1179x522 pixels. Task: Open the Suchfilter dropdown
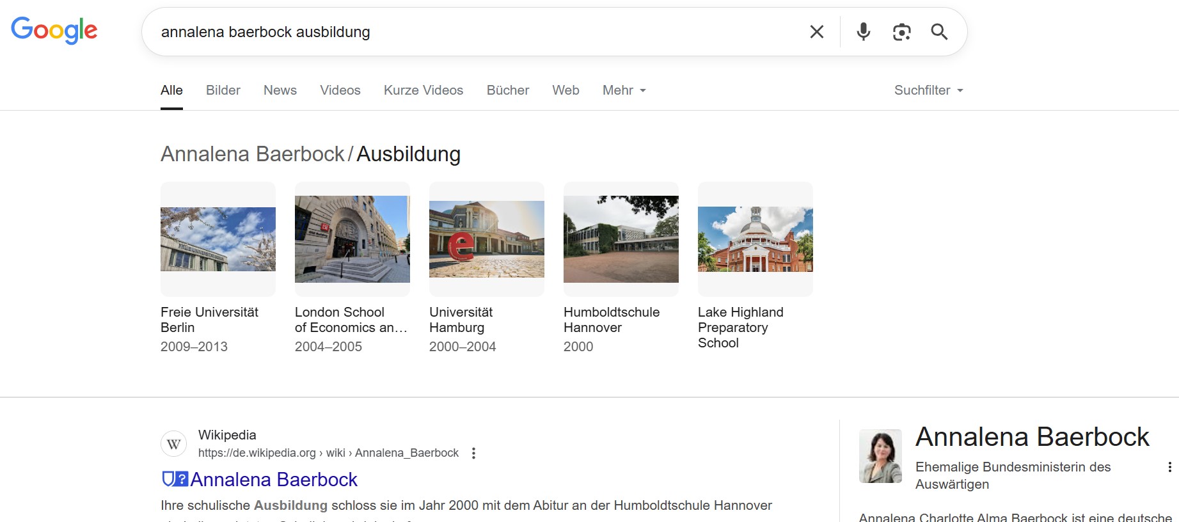pos(929,90)
